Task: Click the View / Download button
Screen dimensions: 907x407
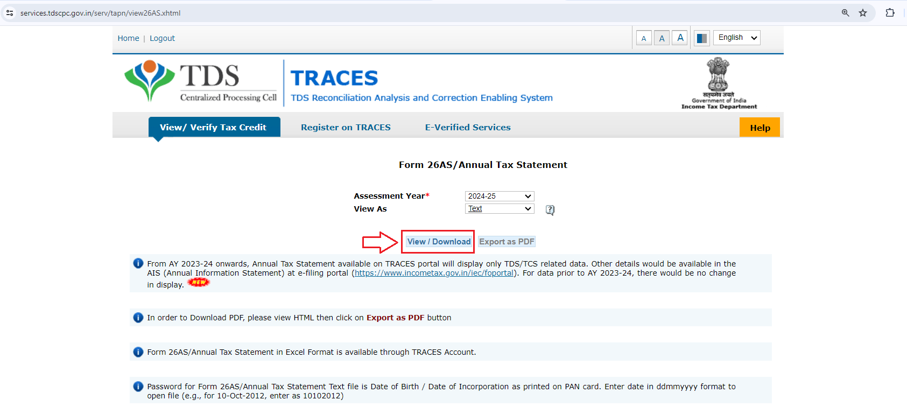Action: [439, 242]
